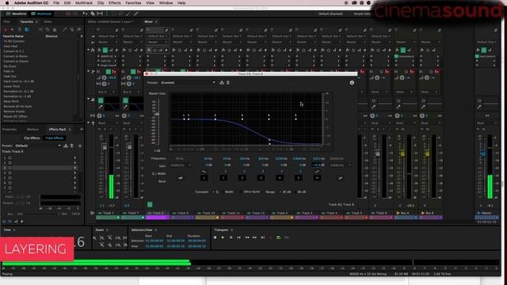Open the LP band slope dropdown
This screenshot has height=285, width=507.
tap(340, 165)
